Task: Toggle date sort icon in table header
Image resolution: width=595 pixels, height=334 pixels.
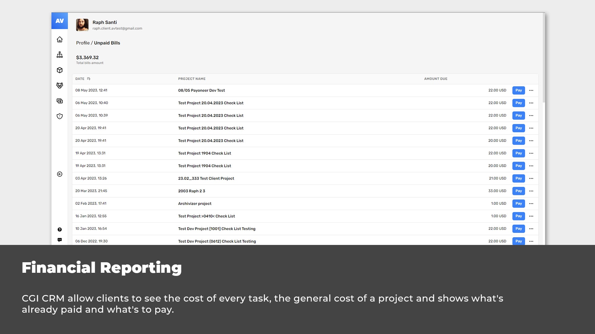Action: [89, 79]
